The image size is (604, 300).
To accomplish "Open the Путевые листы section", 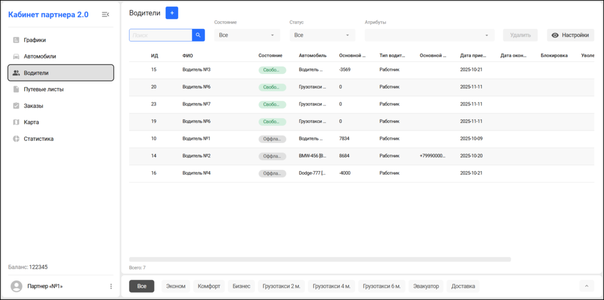I will pos(61,90).
